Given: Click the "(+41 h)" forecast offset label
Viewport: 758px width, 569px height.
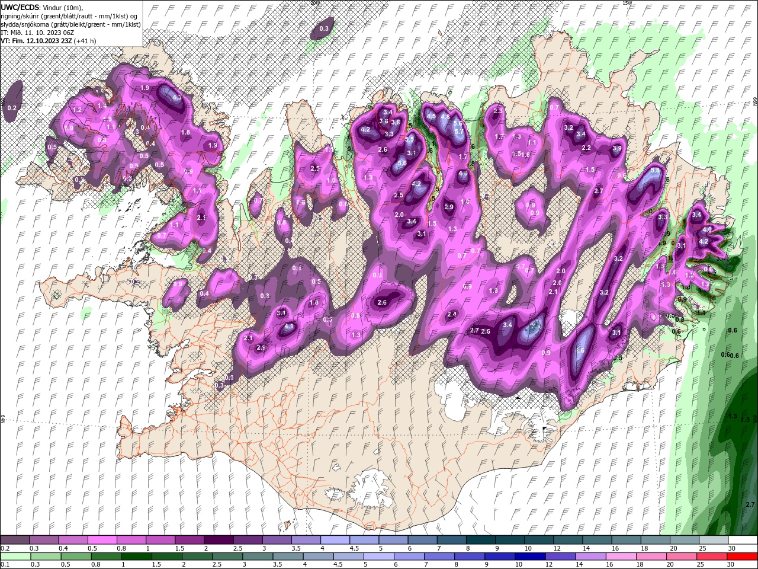Looking at the screenshot, I should click(x=86, y=41).
